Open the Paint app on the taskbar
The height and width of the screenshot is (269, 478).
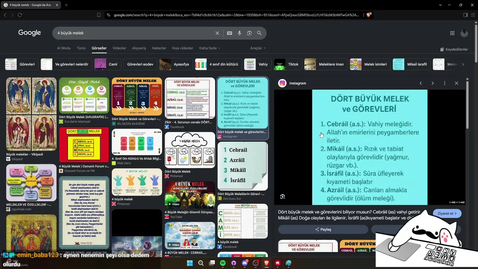[x=289, y=263]
